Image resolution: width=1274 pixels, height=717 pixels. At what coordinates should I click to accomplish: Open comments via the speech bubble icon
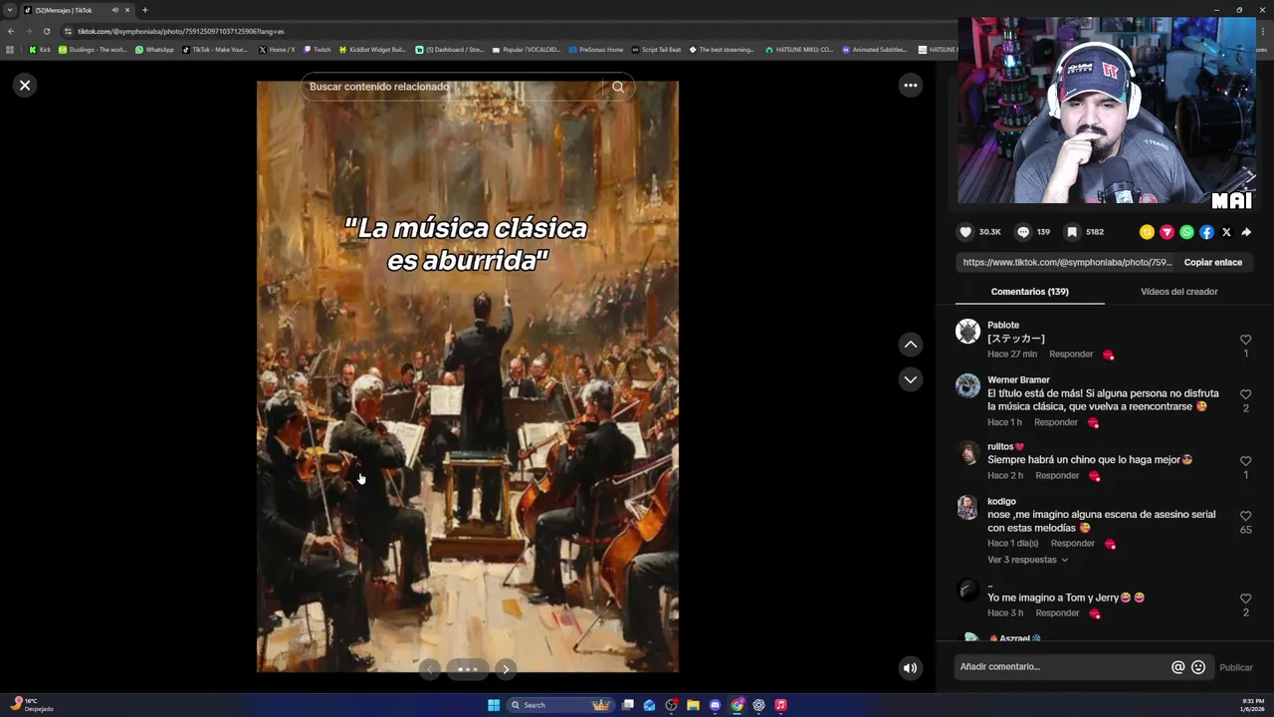click(1022, 232)
